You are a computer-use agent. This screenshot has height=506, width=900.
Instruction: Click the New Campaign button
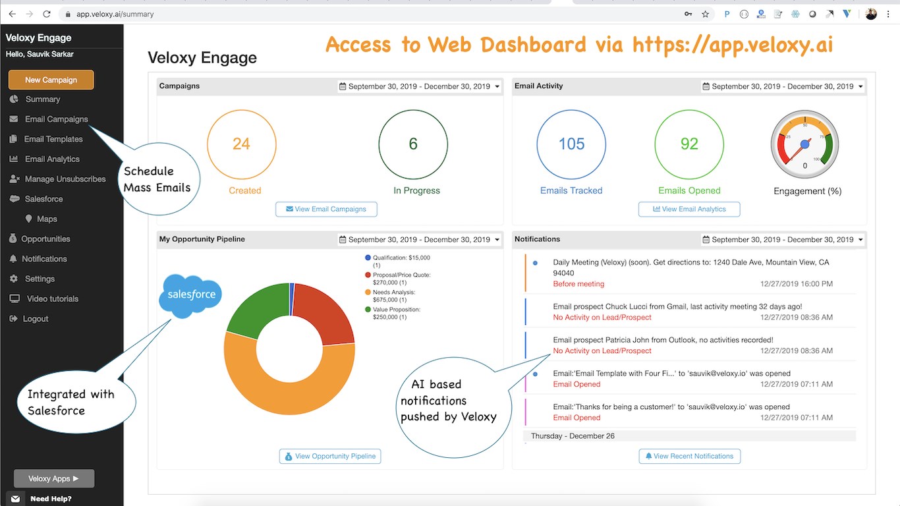coord(51,80)
